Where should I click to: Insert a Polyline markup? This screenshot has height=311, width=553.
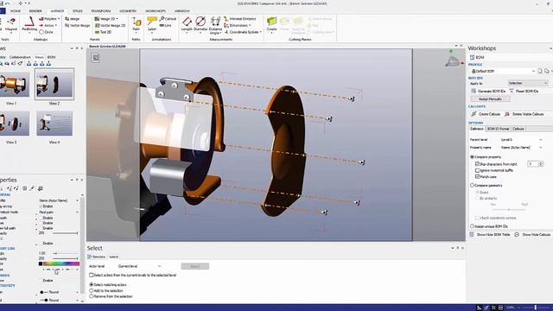point(49,19)
